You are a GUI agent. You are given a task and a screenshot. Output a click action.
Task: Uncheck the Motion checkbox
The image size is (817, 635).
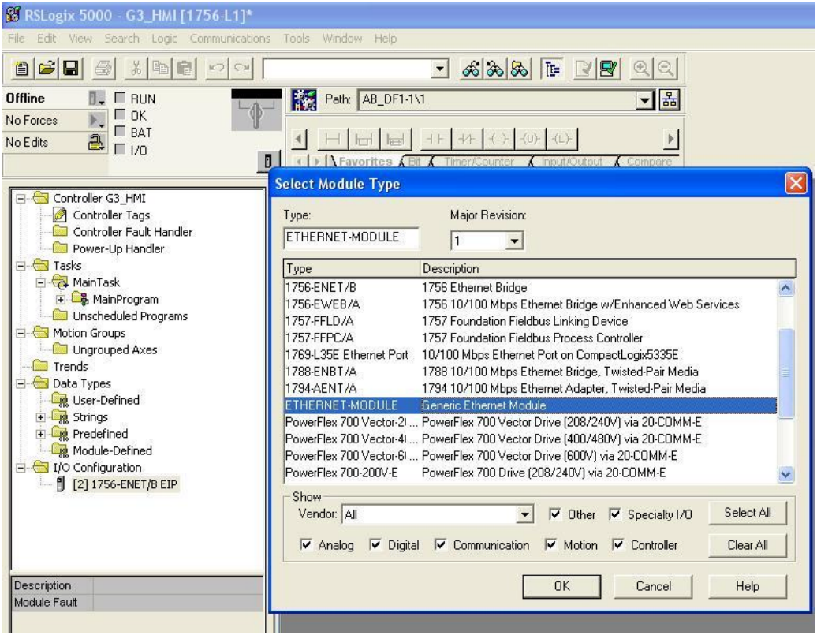550,545
